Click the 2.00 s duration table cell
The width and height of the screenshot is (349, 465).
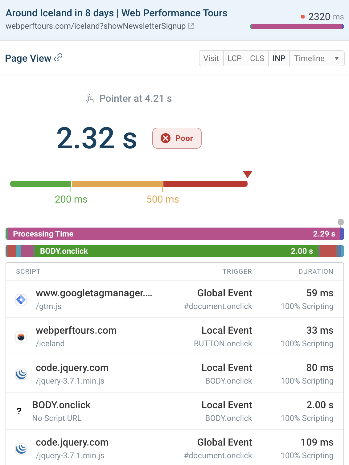click(x=320, y=405)
